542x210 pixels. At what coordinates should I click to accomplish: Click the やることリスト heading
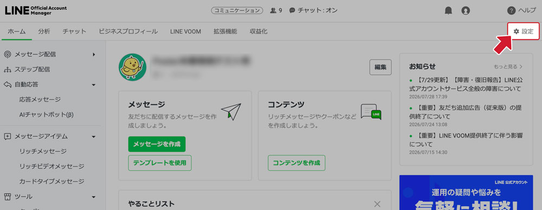tap(151, 204)
